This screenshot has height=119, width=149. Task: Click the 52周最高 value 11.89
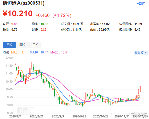[x=138, y=24]
